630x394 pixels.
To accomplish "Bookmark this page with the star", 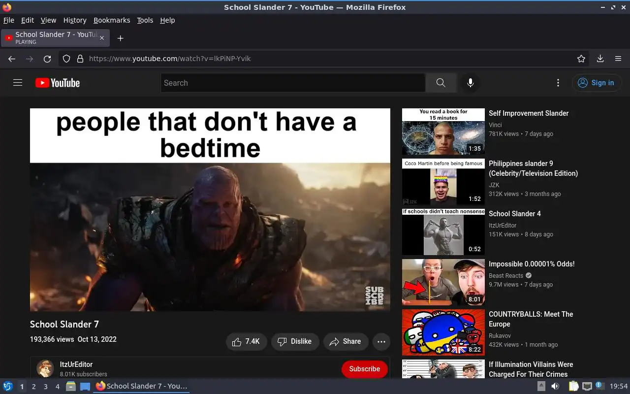I will 581,59.
